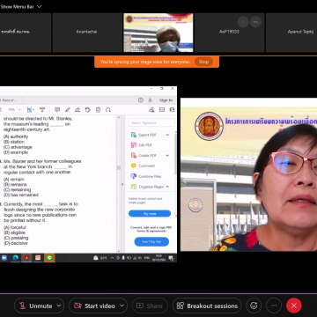Select the sign/draw tool in Acrobat toolbar
The image size is (317, 317).
click(x=77, y=110)
